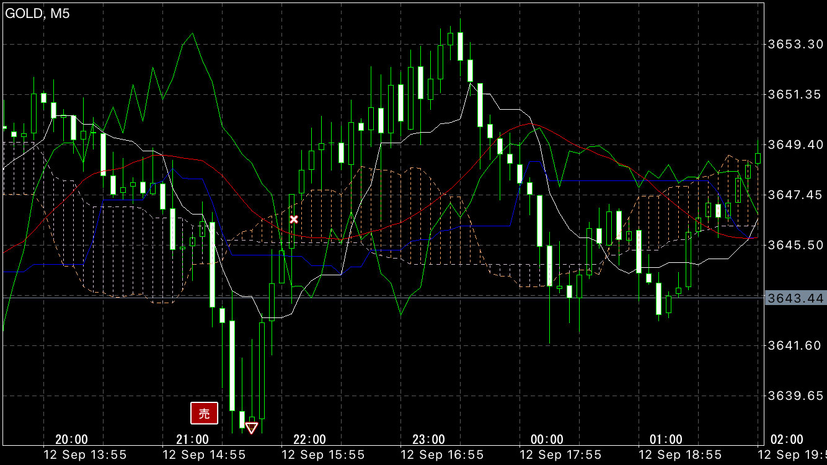Click the 12 Sep 17:55 date label
Viewport: 827px width, 465px height.
pyautogui.click(x=561, y=455)
